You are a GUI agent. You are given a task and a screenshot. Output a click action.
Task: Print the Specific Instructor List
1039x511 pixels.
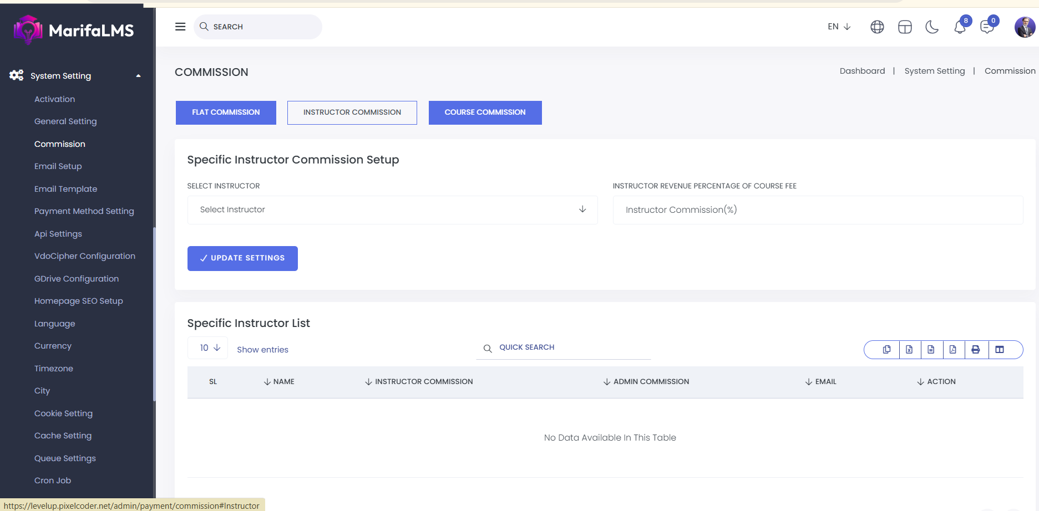(976, 350)
